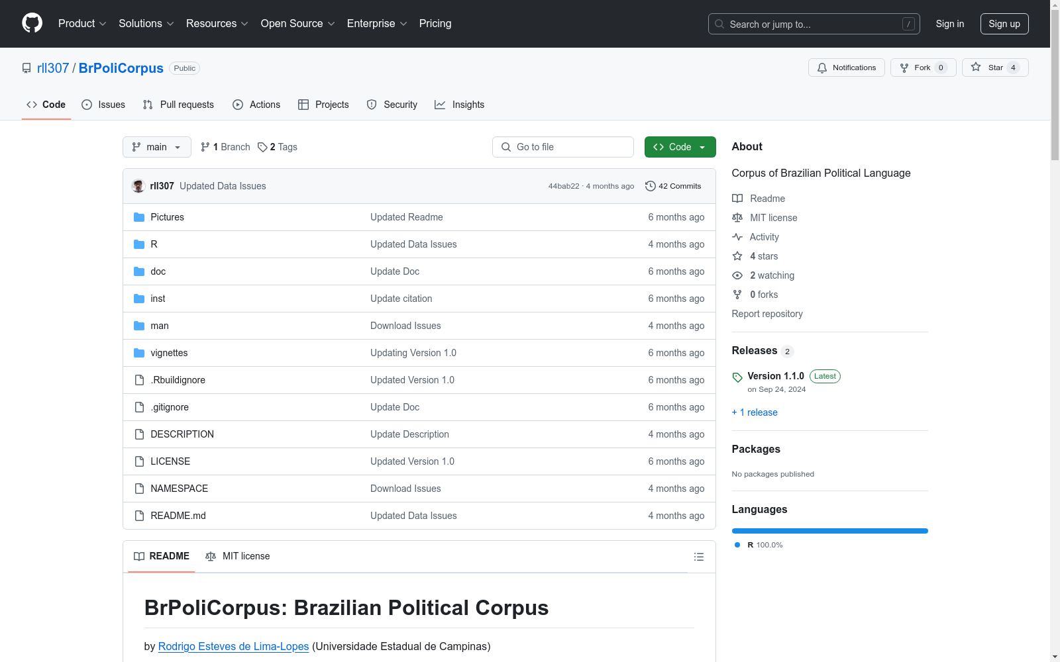The width and height of the screenshot is (1060, 662).
Task: Open Rodrigo Esteves de Lima-Lopes link
Action: click(233, 646)
